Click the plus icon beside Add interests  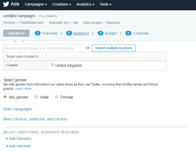pos(7,146)
